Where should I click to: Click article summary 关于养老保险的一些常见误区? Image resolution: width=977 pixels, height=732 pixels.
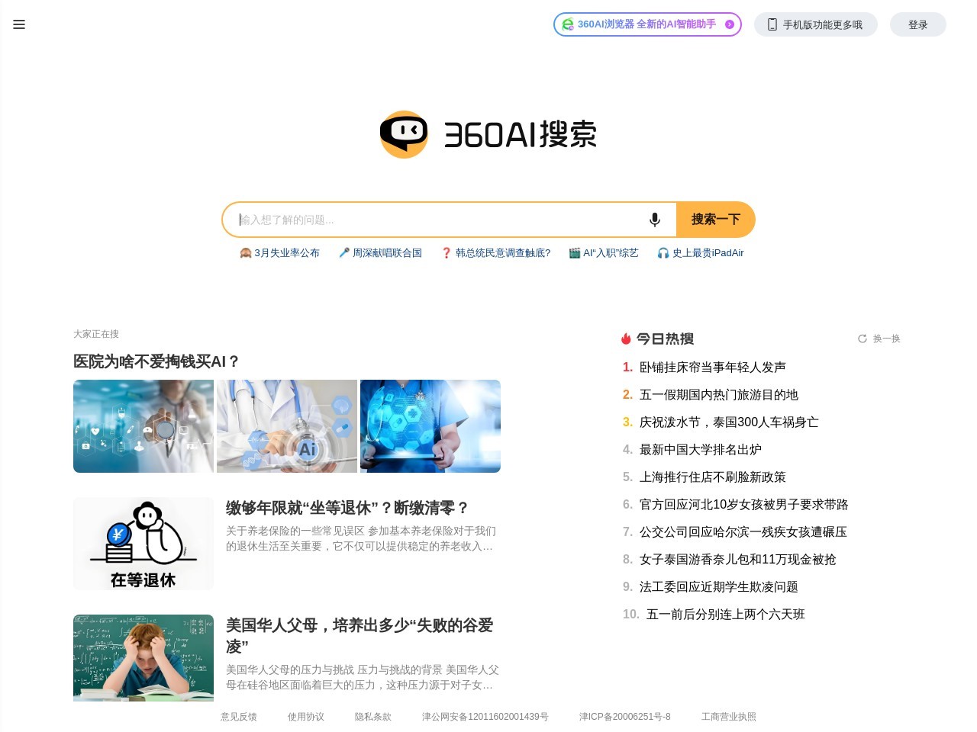[361, 538]
